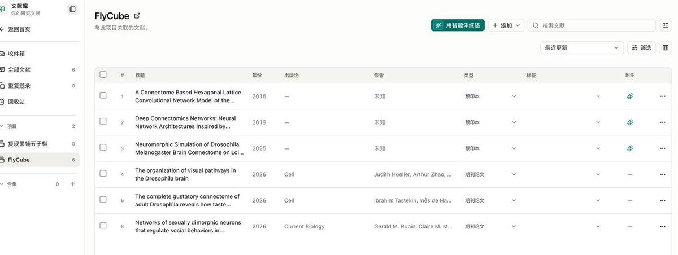
Task: Sort by the 作者 column header
Action: [379, 75]
